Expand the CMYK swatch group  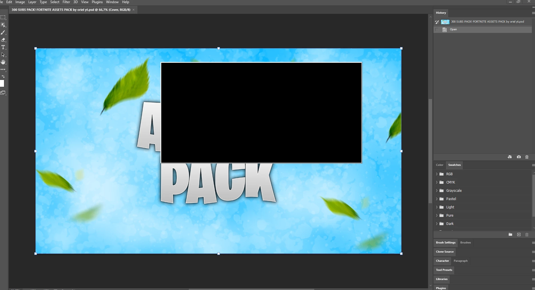tap(437, 182)
